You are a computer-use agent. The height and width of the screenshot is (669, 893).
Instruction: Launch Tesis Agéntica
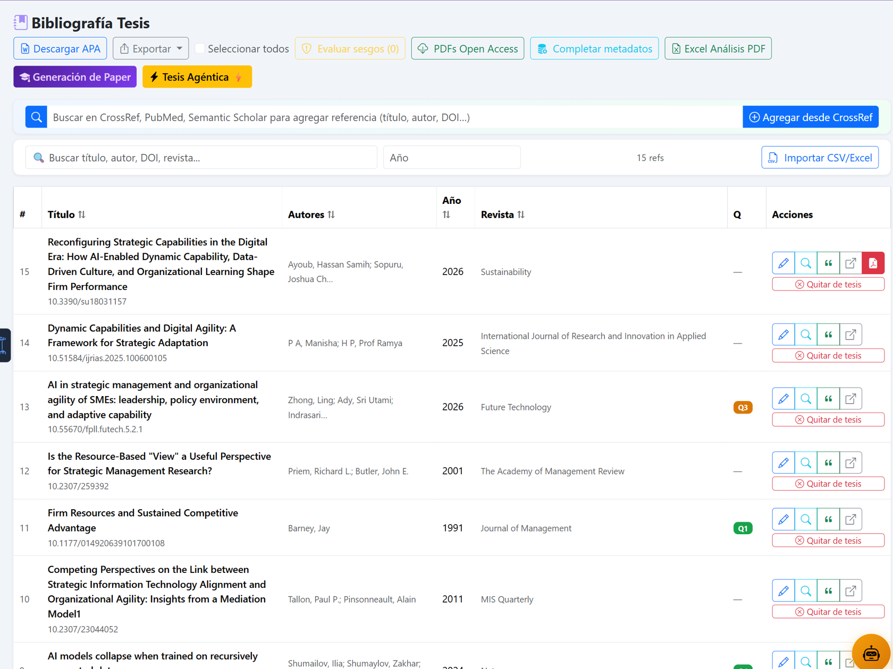(197, 77)
